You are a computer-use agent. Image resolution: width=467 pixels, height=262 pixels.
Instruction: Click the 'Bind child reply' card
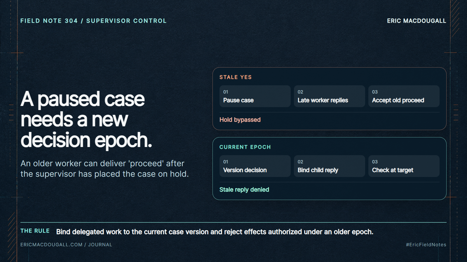tap(329, 166)
